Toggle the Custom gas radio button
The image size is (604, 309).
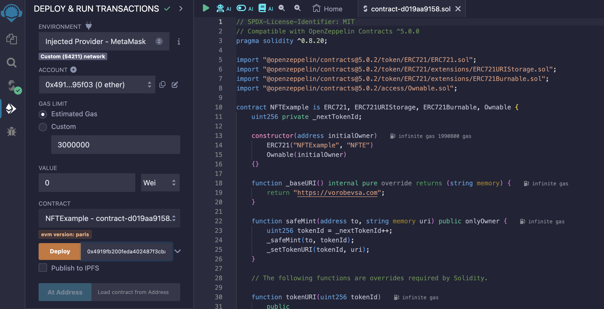click(42, 127)
